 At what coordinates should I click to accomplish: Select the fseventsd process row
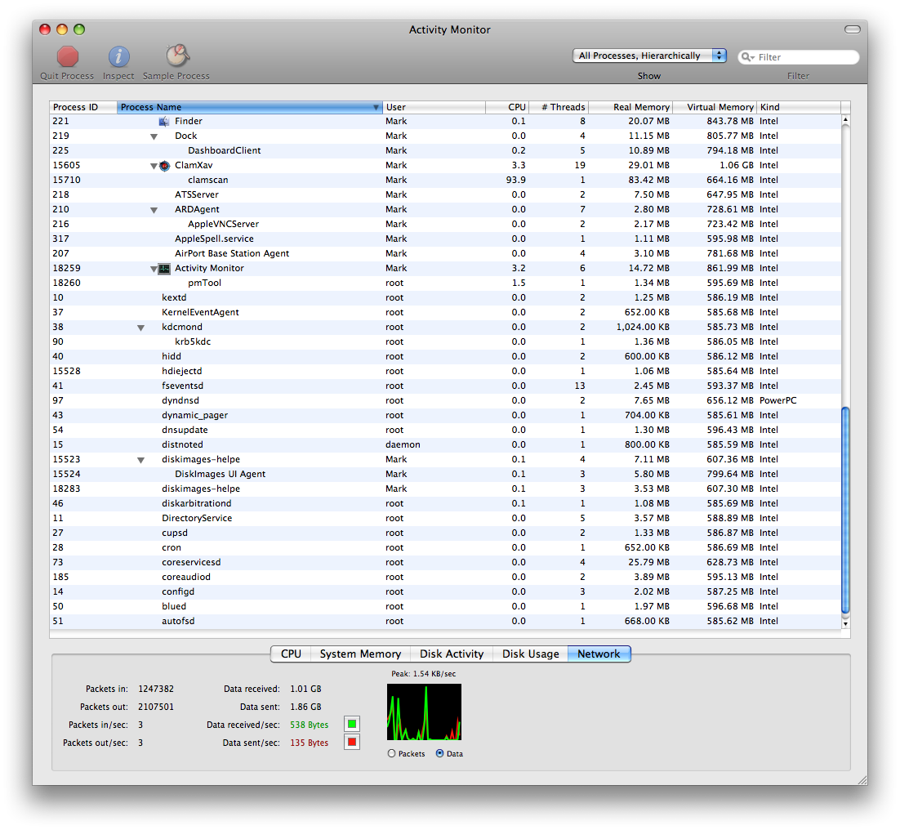pos(445,386)
